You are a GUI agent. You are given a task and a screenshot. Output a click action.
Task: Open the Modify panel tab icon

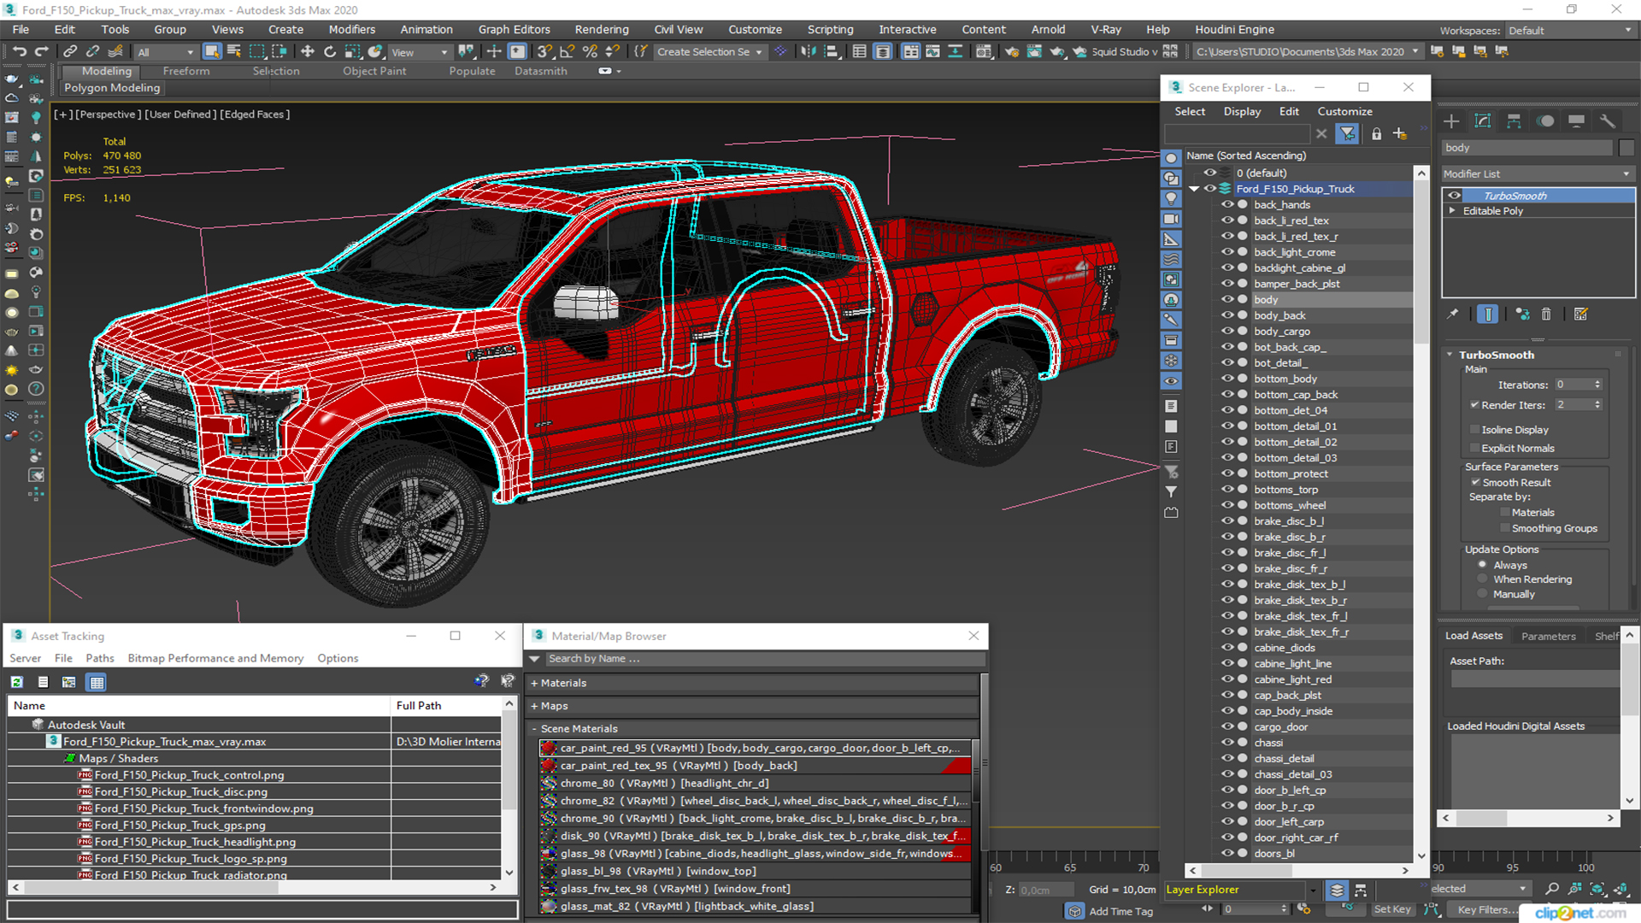pos(1483,121)
